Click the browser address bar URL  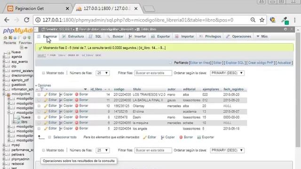tap(138, 20)
